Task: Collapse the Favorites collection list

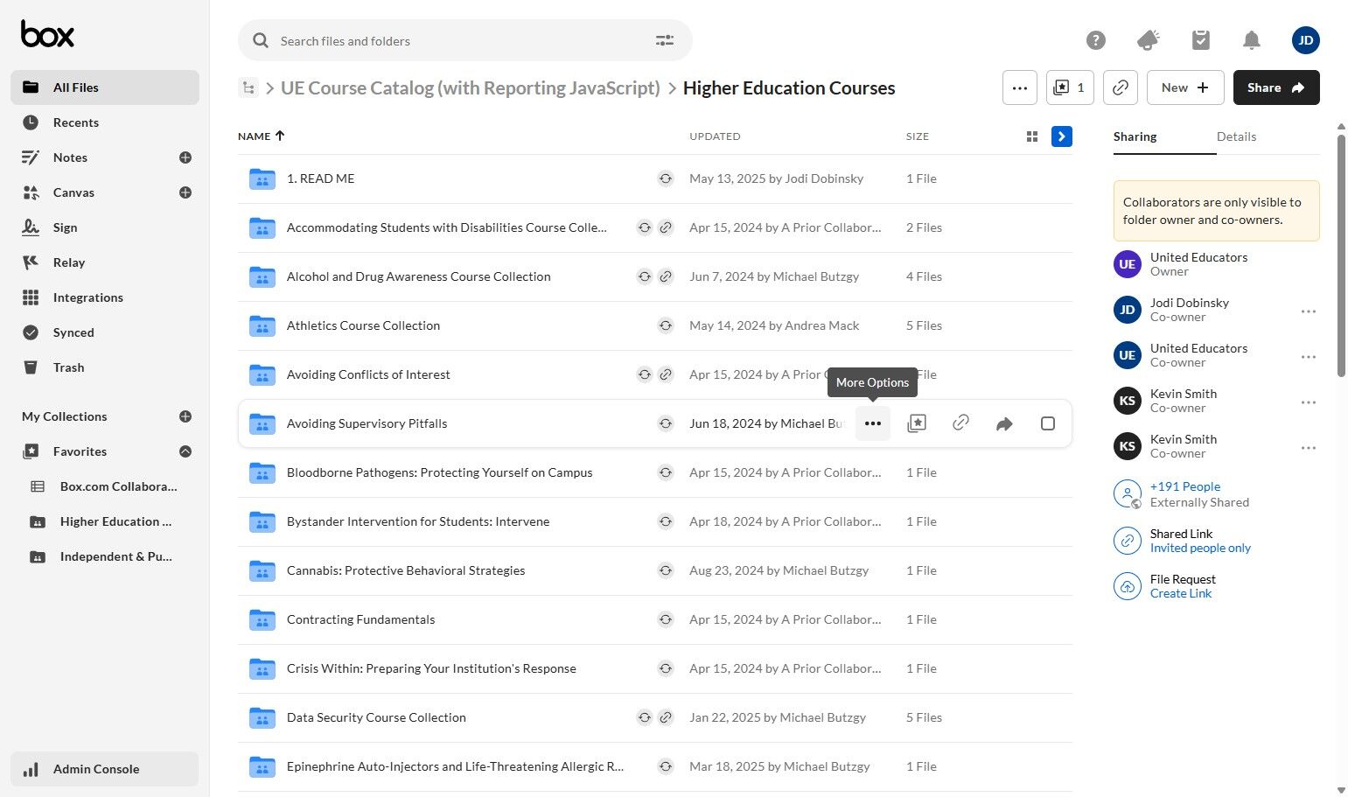Action: (x=185, y=451)
